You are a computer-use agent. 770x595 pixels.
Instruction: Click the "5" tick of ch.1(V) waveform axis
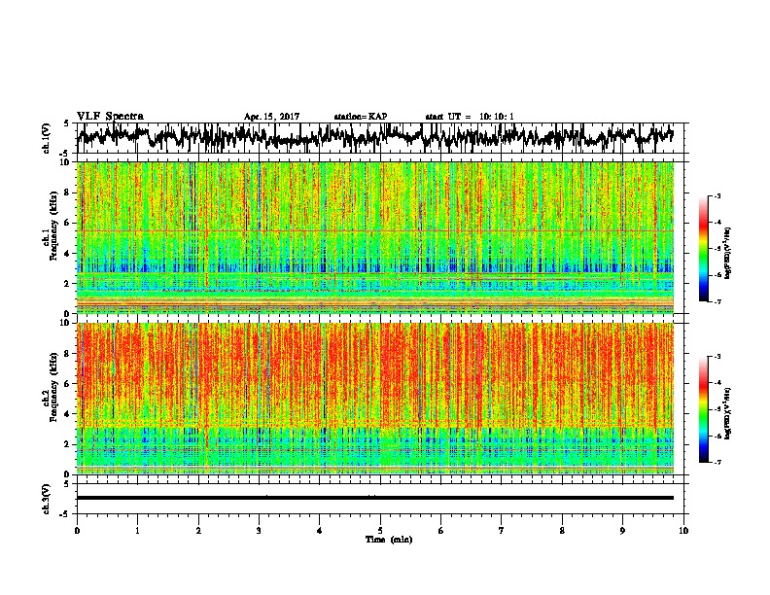[67, 123]
